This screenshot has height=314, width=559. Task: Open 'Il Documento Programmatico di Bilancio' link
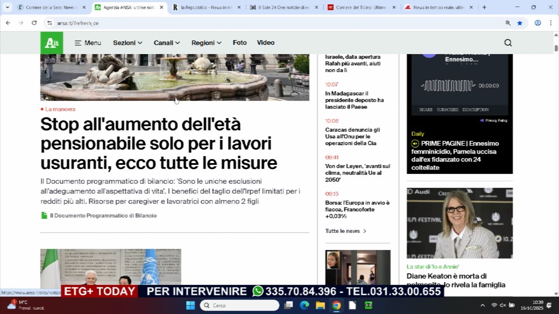click(103, 215)
